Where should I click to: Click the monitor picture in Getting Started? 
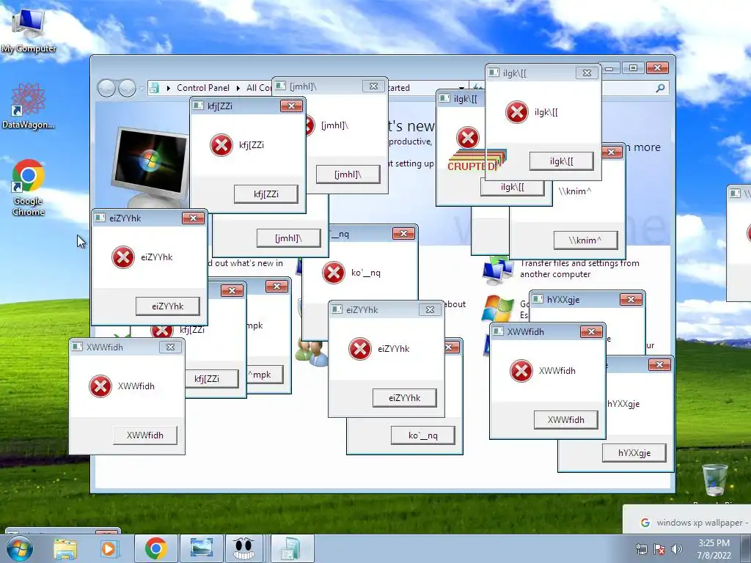150,166
